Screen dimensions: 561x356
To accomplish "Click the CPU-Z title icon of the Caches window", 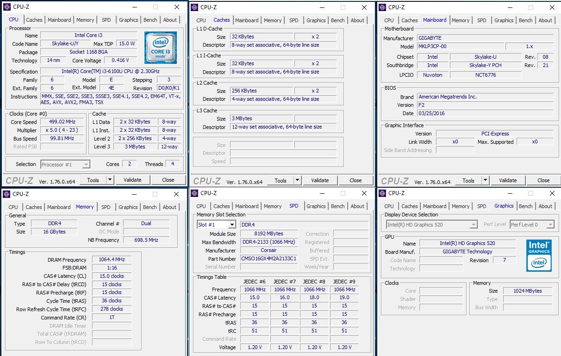I will coord(195,7).
